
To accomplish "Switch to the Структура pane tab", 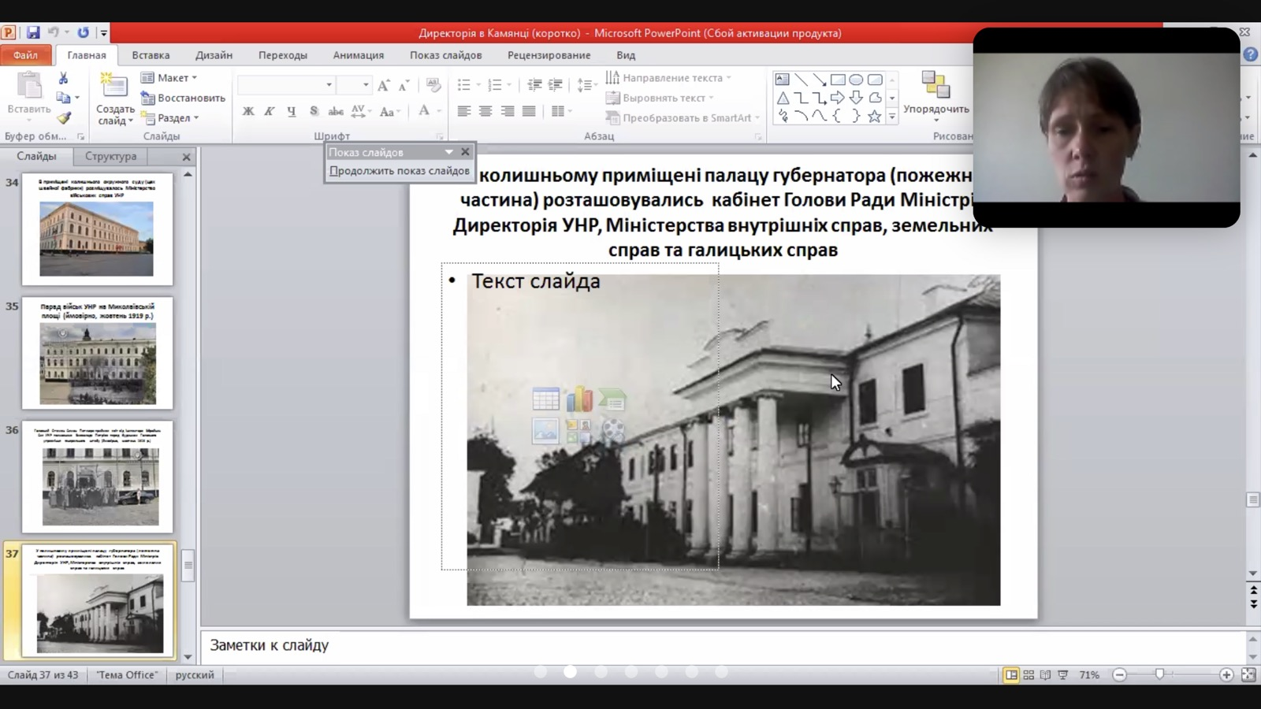I will pyautogui.click(x=110, y=156).
